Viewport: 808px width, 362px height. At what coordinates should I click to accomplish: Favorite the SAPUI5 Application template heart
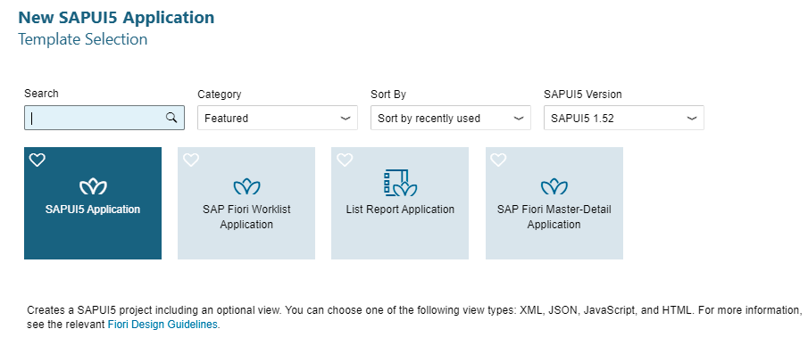click(37, 160)
